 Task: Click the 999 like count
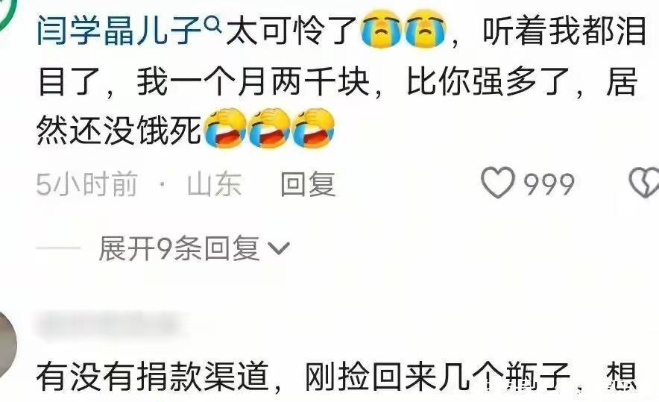coord(549,184)
